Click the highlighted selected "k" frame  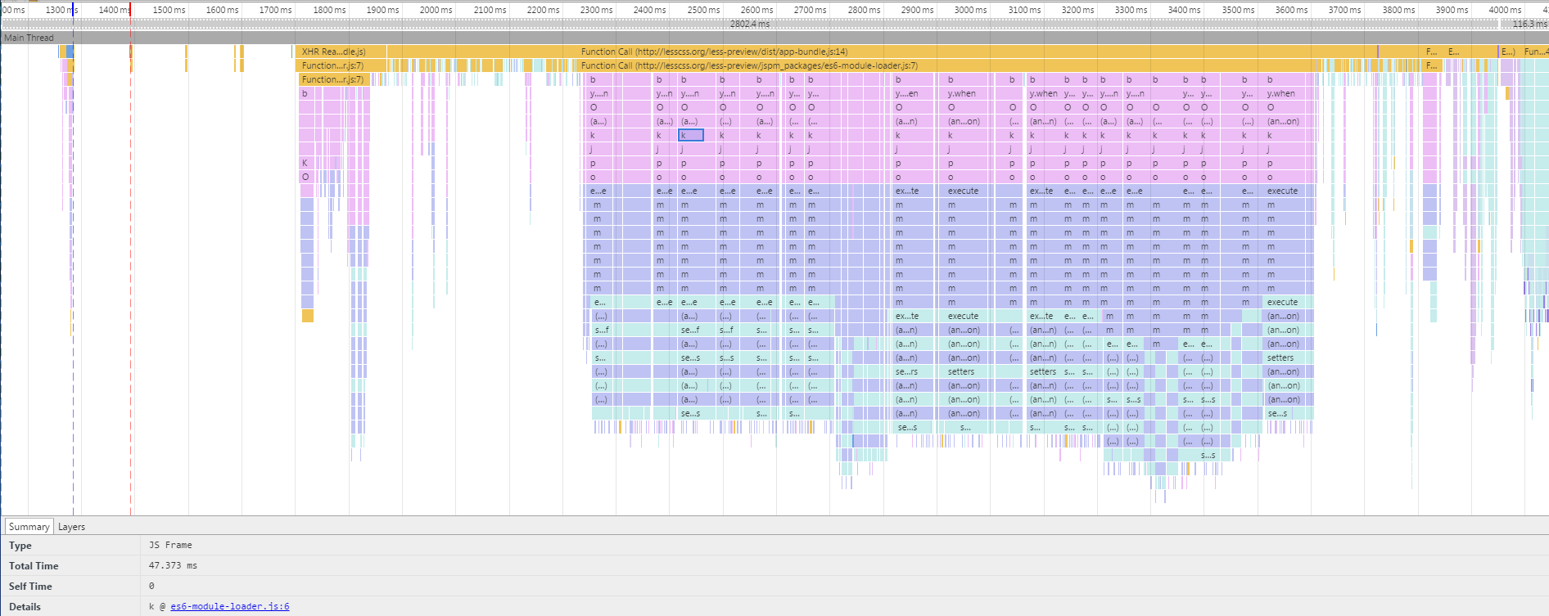pyautogui.click(x=690, y=135)
